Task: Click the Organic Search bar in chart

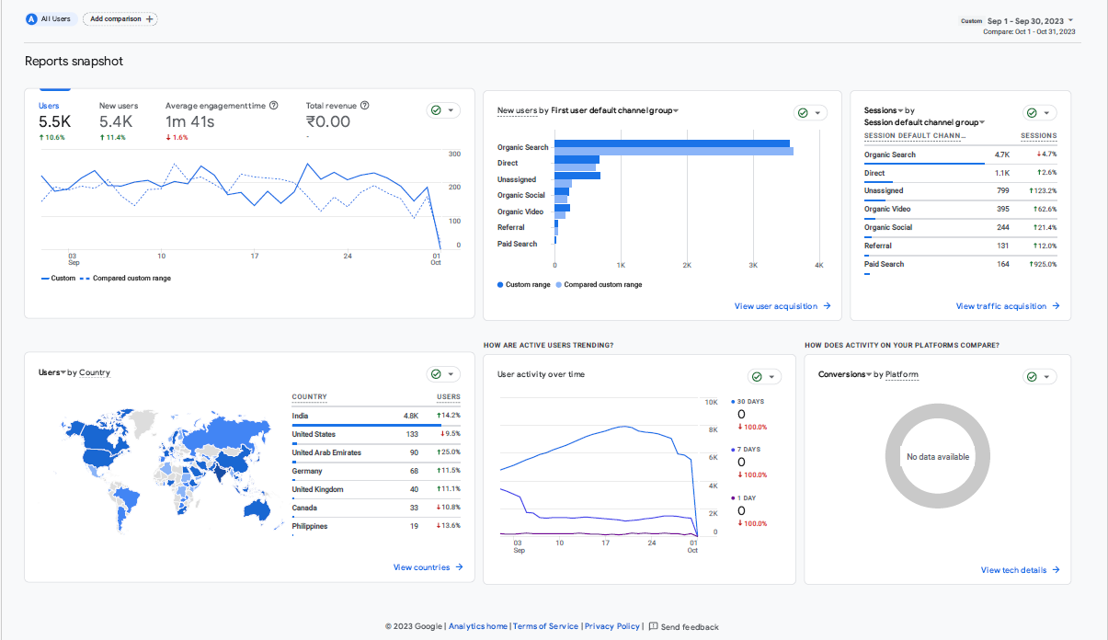Action: (671, 143)
